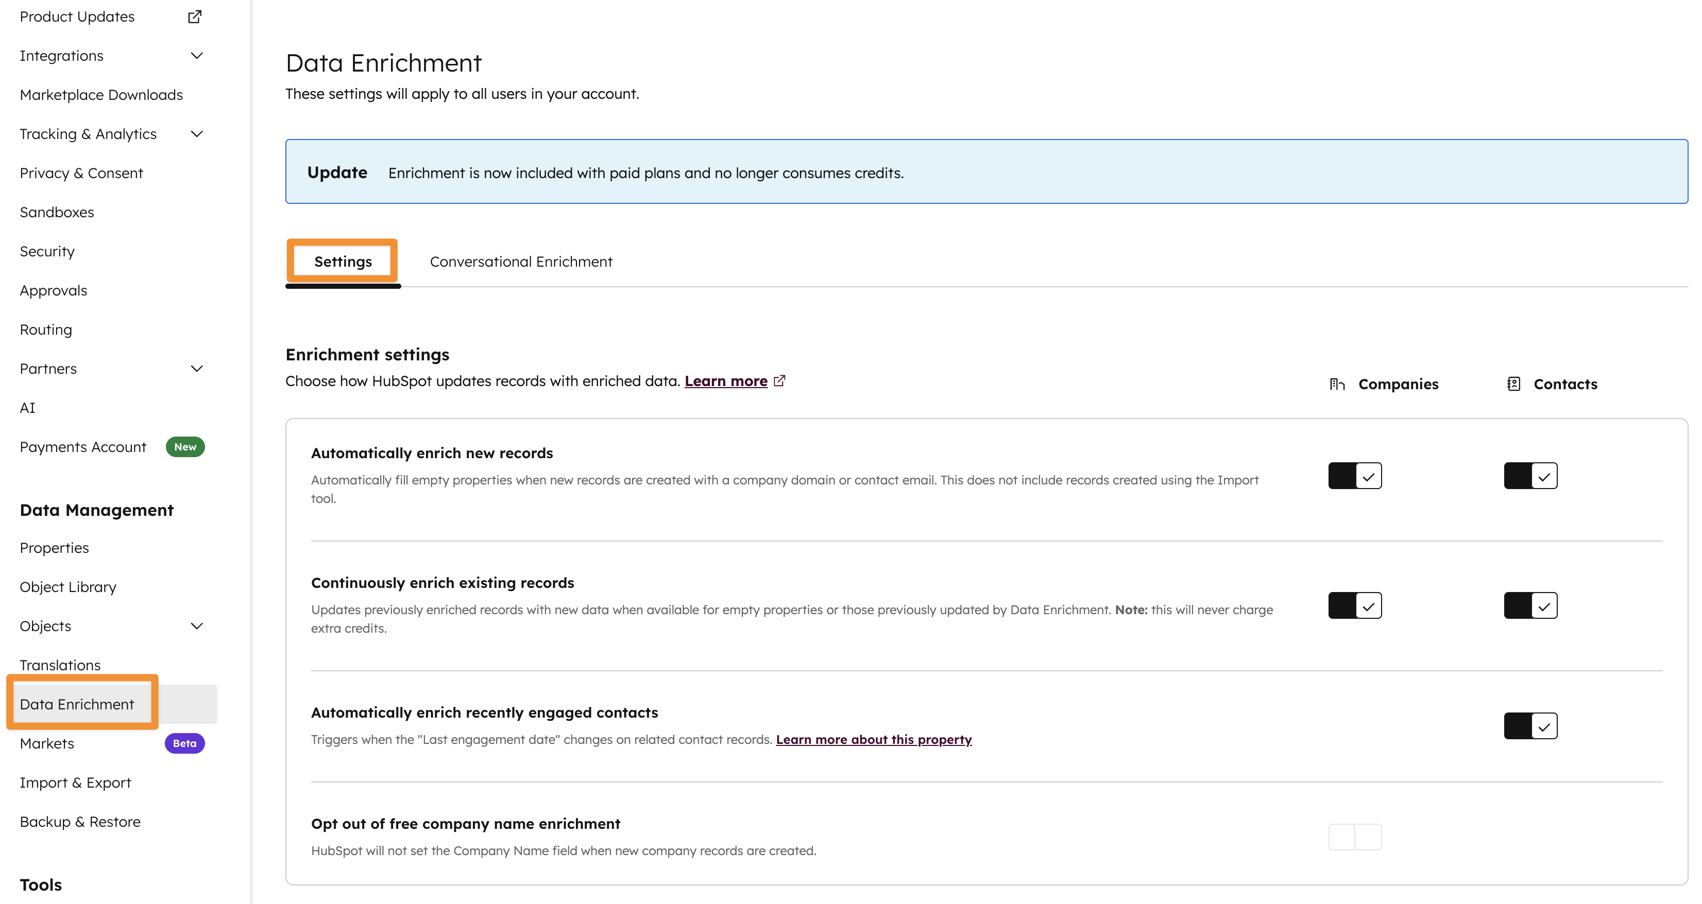Click the Companies column header text
This screenshot has height=904, width=1702.
(1398, 385)
